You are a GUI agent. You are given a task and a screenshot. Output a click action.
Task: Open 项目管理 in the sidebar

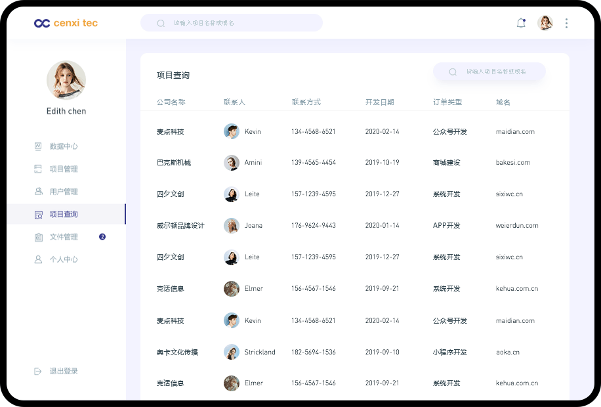[64, 169]
